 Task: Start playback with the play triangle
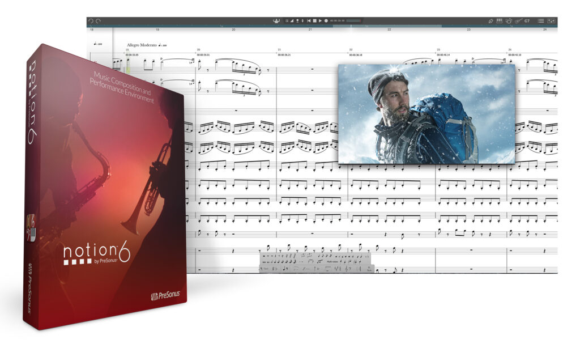tap(321, 21)
